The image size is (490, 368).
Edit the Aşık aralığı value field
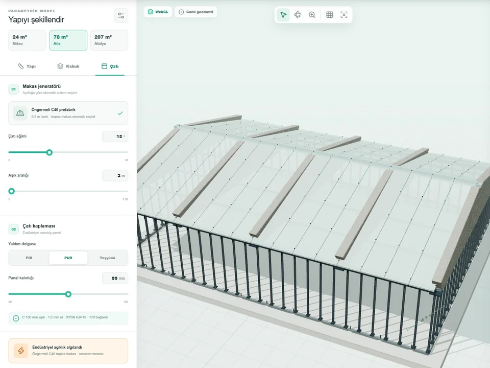pos(115,175)
